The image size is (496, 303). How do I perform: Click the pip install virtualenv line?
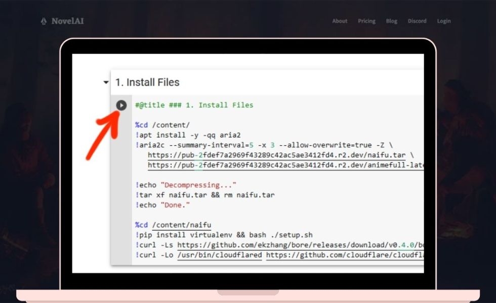(x=224, y=235)
